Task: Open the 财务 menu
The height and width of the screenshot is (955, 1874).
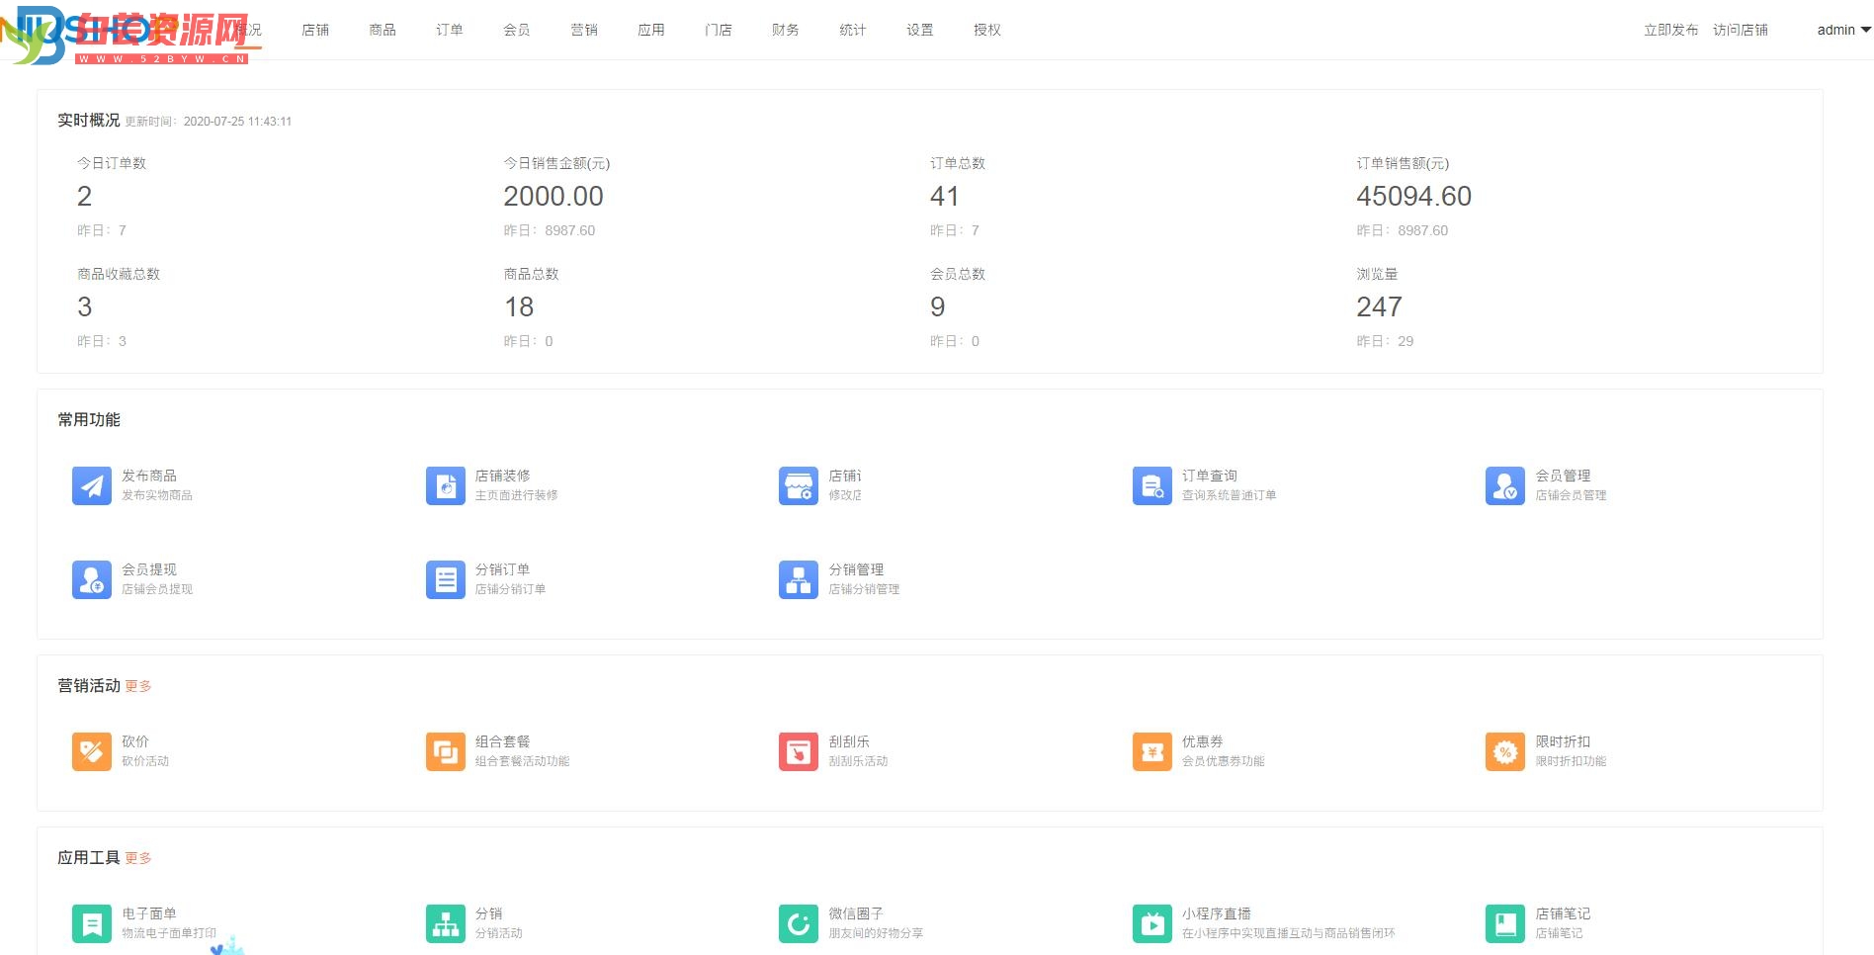Action: click(786, 30)
